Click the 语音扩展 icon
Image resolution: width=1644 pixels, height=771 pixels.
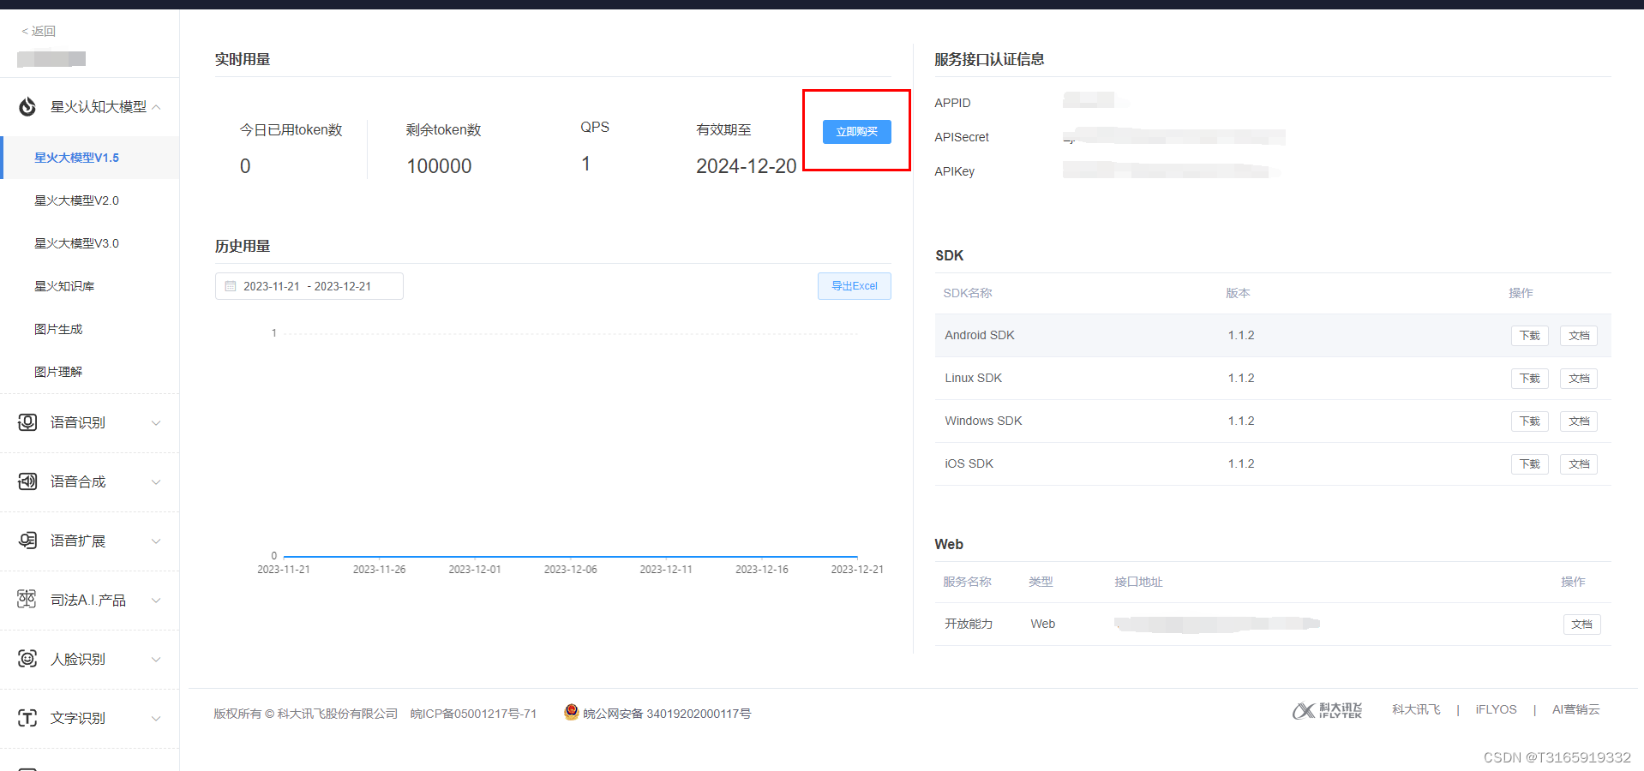[27, 541]
